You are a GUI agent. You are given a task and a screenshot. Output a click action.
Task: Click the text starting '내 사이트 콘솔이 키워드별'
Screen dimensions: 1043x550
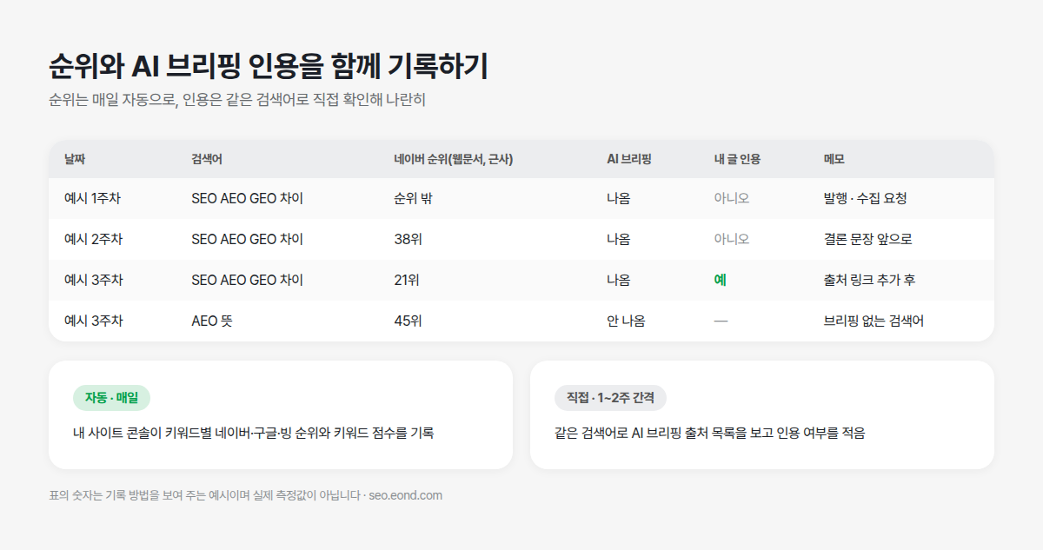(254, 433)
